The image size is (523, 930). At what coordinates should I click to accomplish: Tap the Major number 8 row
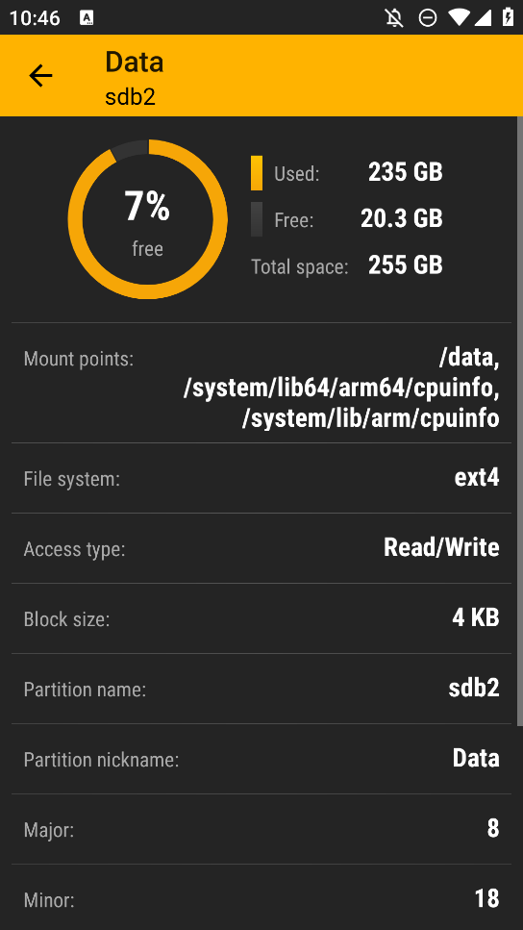[261, 830]
